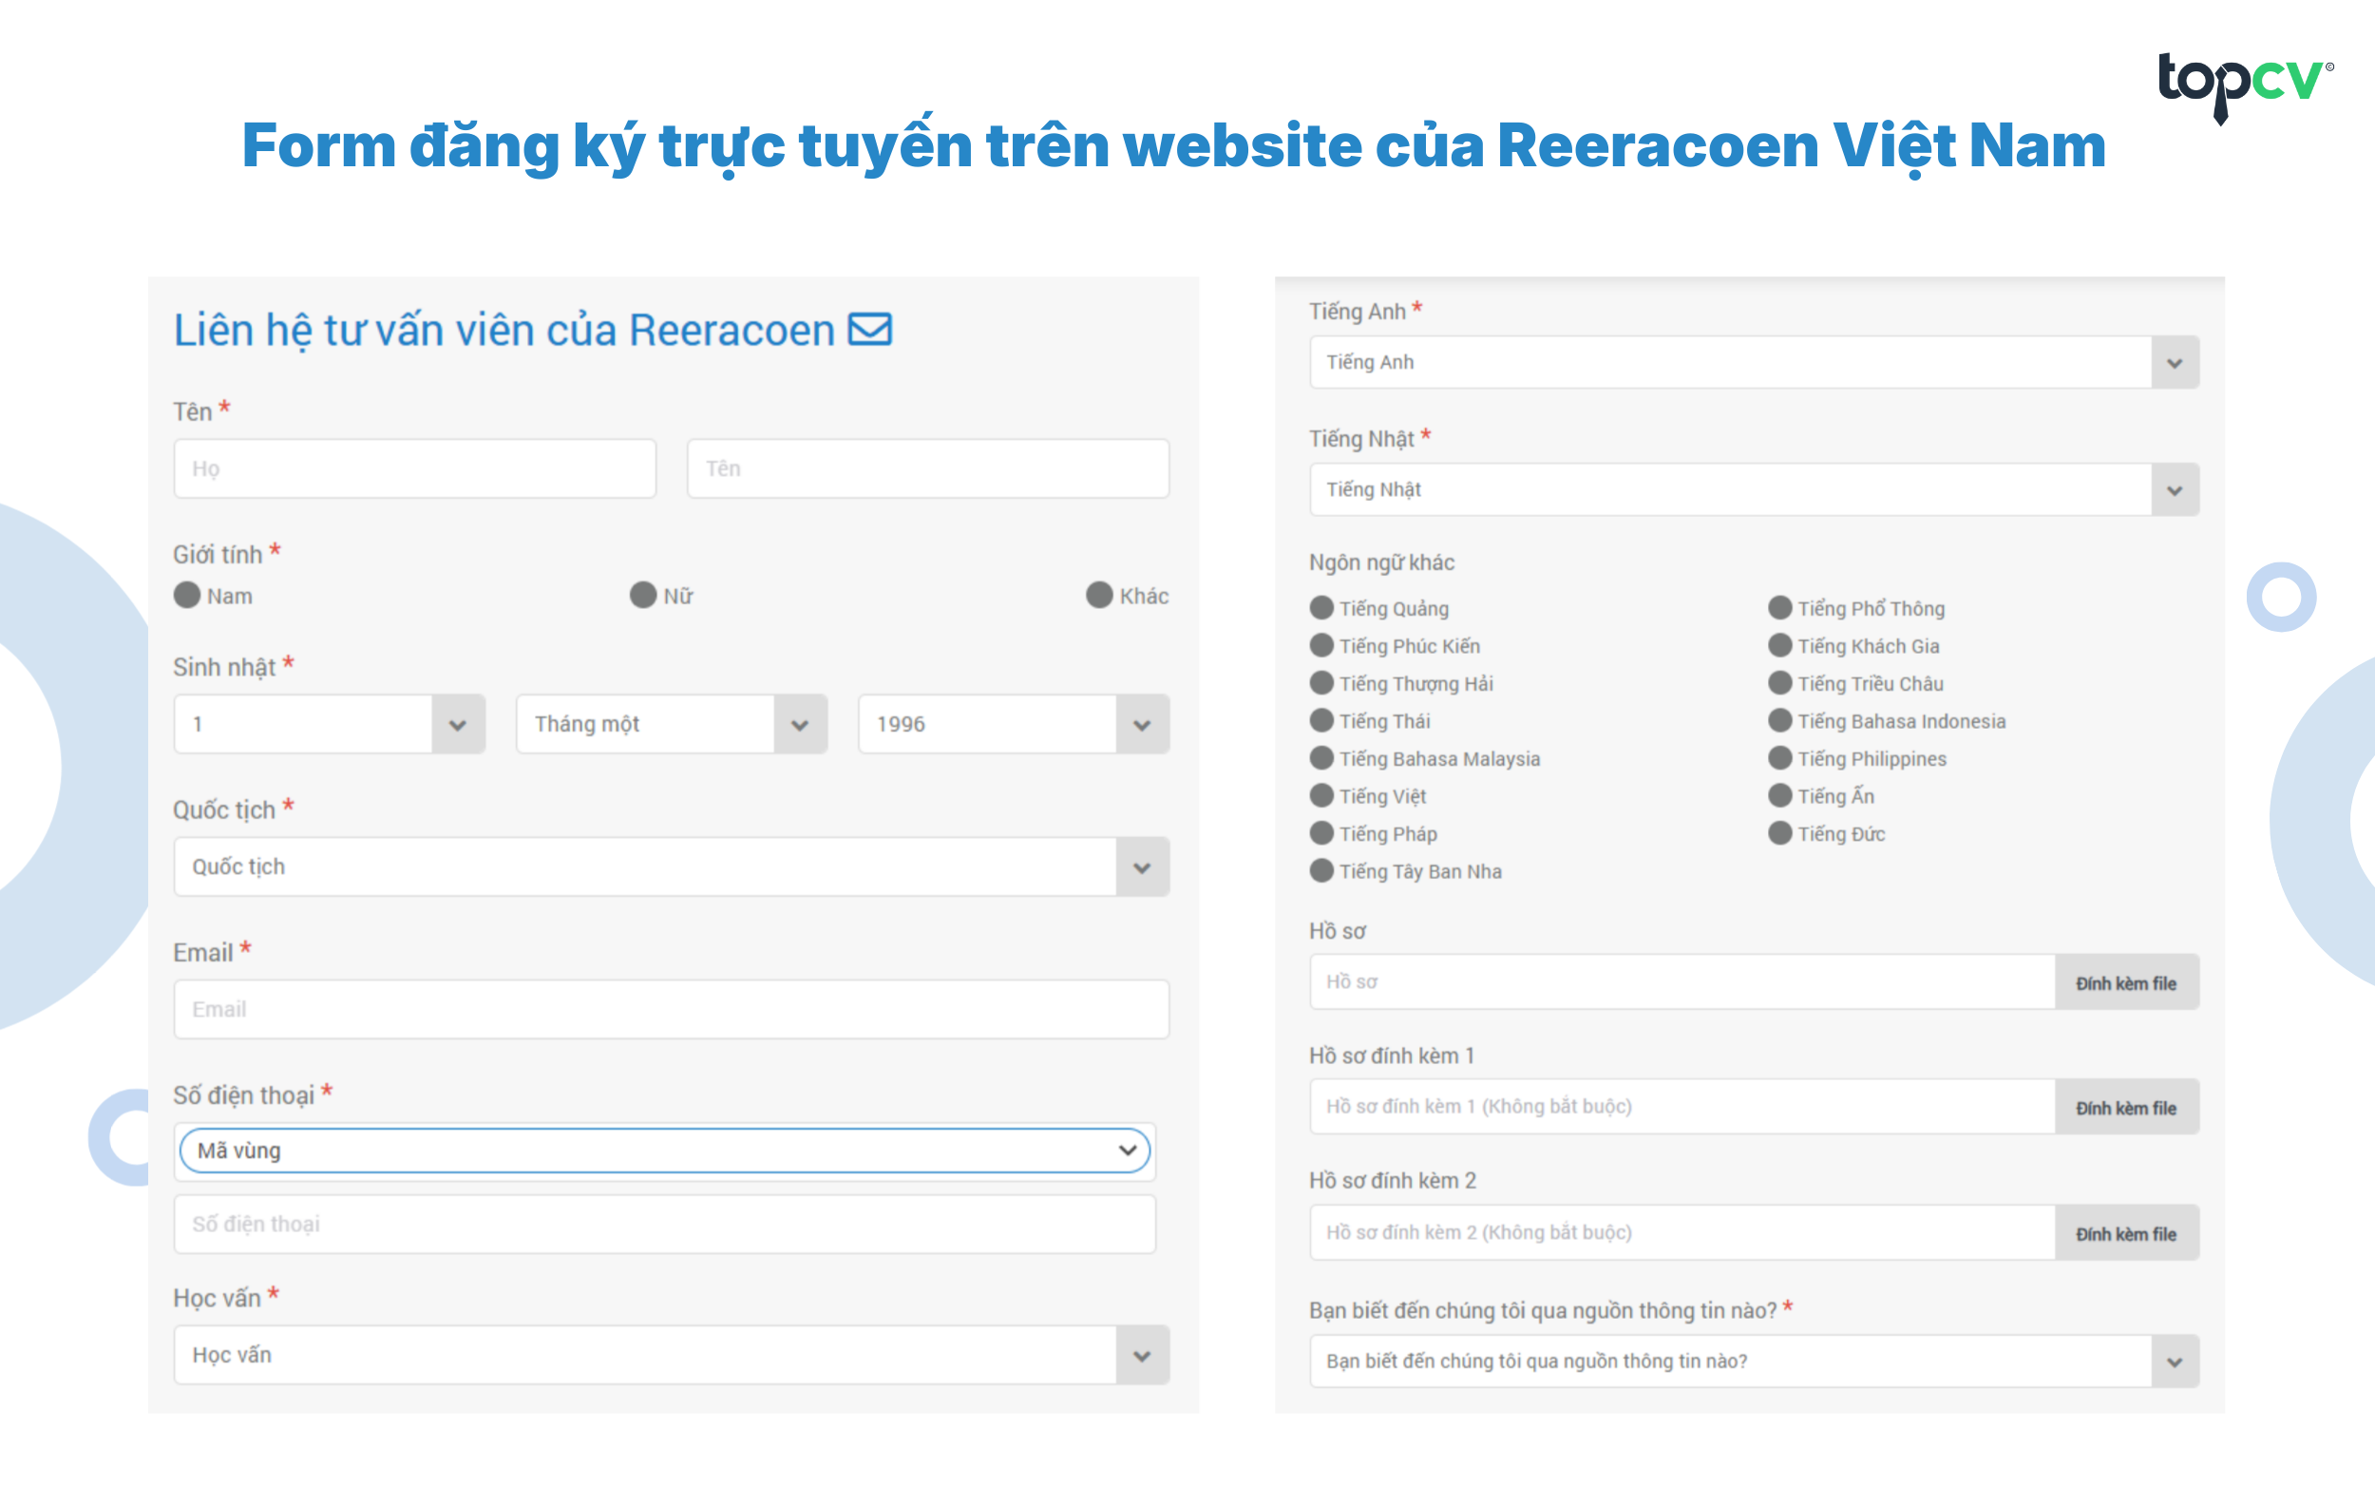The image size is (2375, 1485).
Task: Focus the Họ surname input field
Action: tap(415, 468)
